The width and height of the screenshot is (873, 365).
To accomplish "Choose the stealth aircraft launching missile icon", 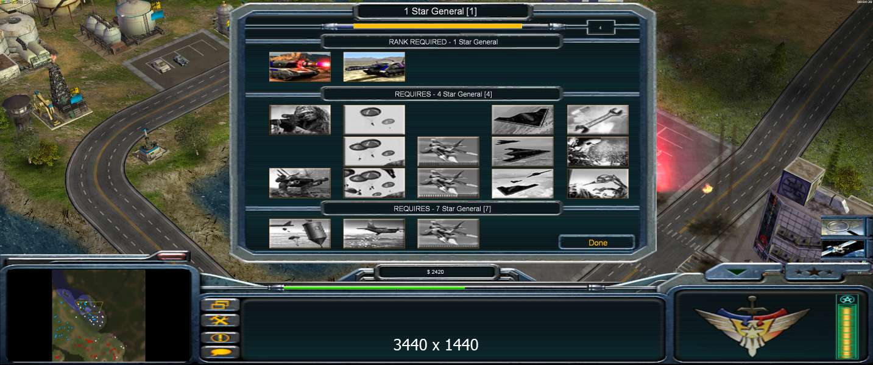I will point(523,183).
